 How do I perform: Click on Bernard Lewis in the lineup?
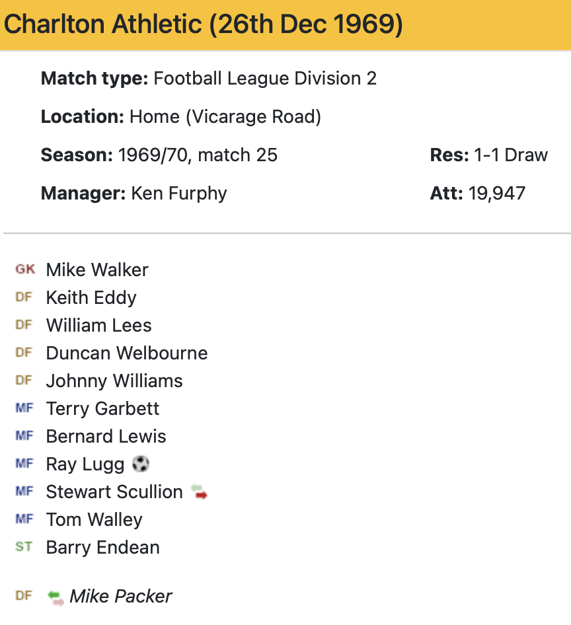[106, 436]
